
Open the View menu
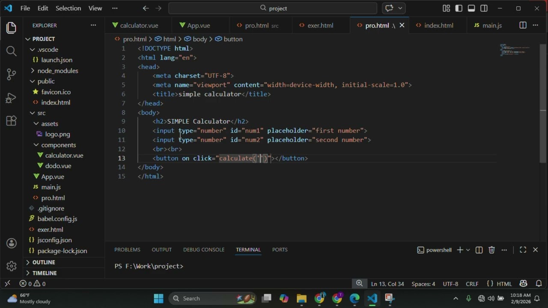pos(95,8)
